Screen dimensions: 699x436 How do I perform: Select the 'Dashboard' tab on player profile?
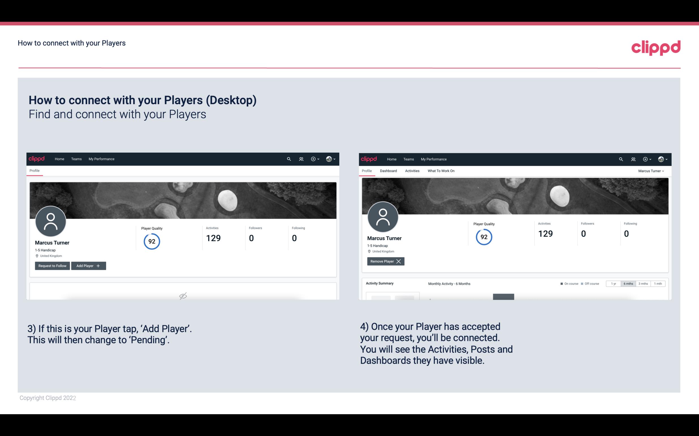pos(389,171)
